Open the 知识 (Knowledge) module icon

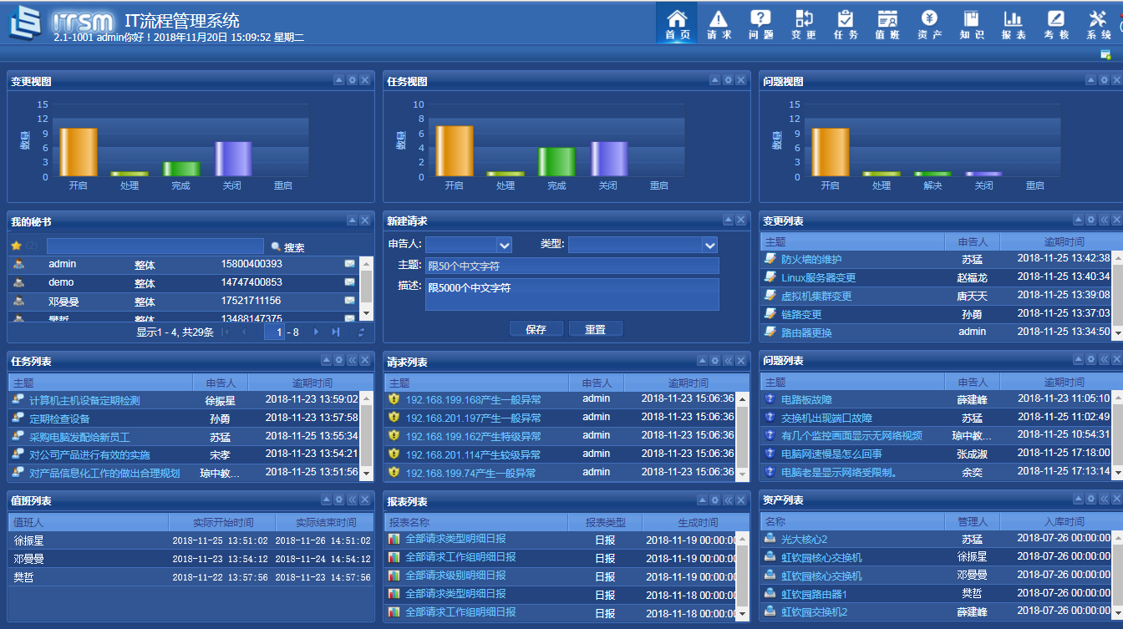pyautogui.click(x=971, y=24)
